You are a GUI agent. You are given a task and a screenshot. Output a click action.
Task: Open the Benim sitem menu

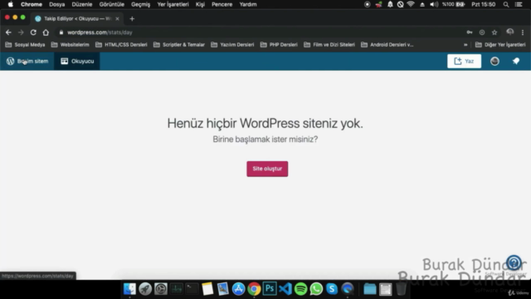click(27, 61)
